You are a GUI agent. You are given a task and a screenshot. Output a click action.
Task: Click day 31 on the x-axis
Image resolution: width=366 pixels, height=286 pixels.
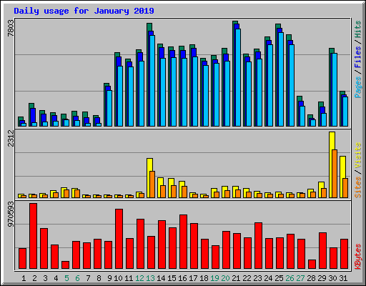tap(343, 278)
